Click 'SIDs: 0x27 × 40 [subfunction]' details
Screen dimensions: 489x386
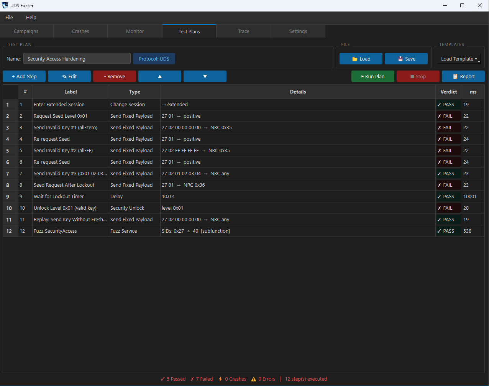pyautogui.click(x=298, y=231)
